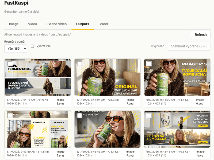Open the Video tab
The height and width of the screenshot is (160, 214).
[32, 24]
